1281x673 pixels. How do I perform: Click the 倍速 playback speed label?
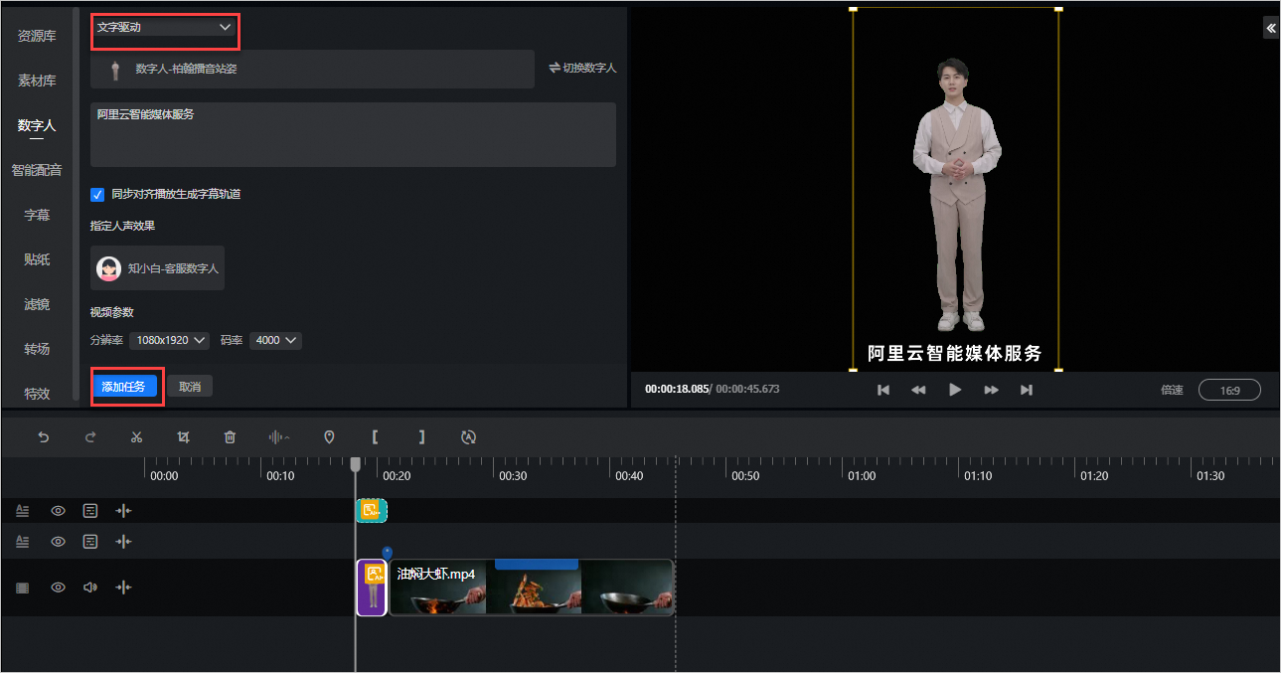(1172, 391)
